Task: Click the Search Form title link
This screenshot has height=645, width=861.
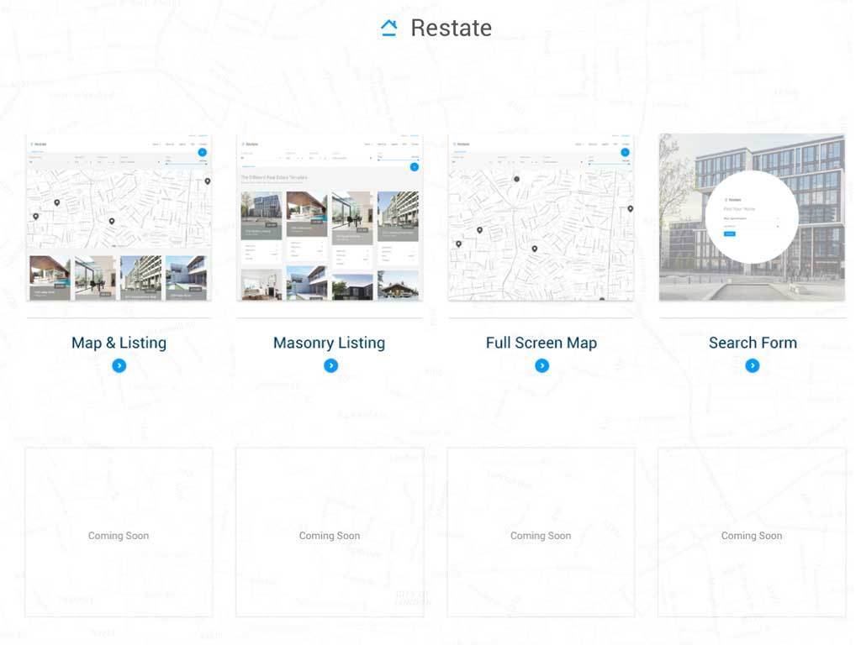Action: [752, 343]
